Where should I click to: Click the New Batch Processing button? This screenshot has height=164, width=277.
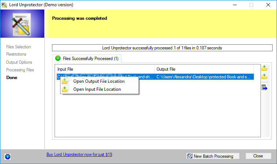pos(213,156)
